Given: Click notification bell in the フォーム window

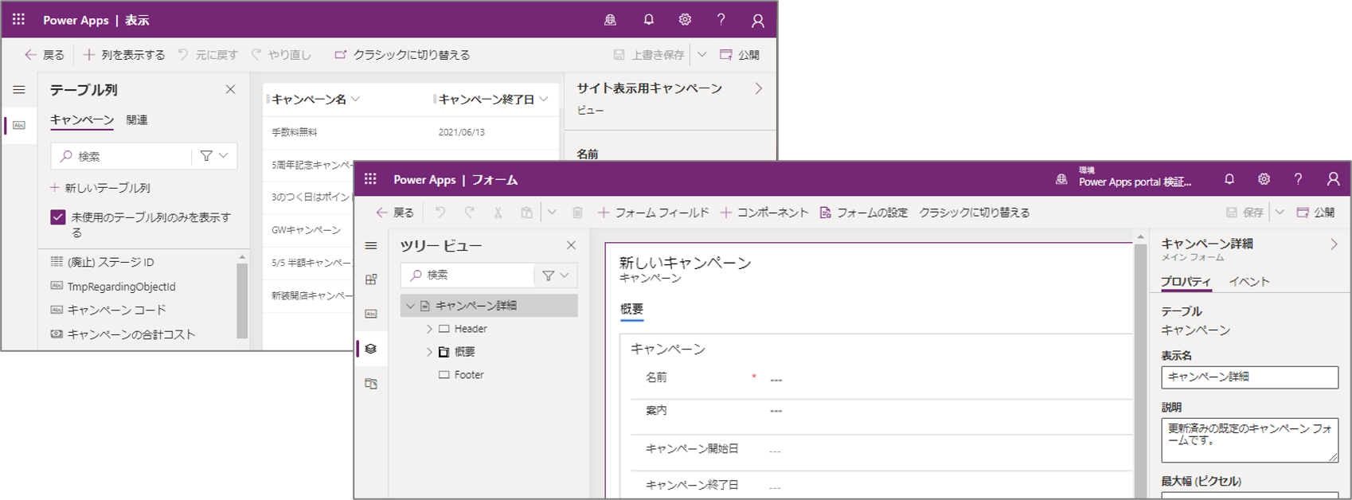Looking at the screenshot, I should pos(1229,179).
